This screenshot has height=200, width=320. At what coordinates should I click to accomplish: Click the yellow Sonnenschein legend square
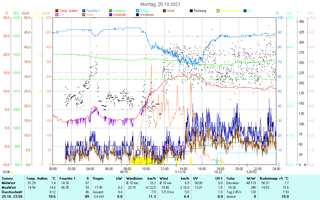tap(218, 11)
